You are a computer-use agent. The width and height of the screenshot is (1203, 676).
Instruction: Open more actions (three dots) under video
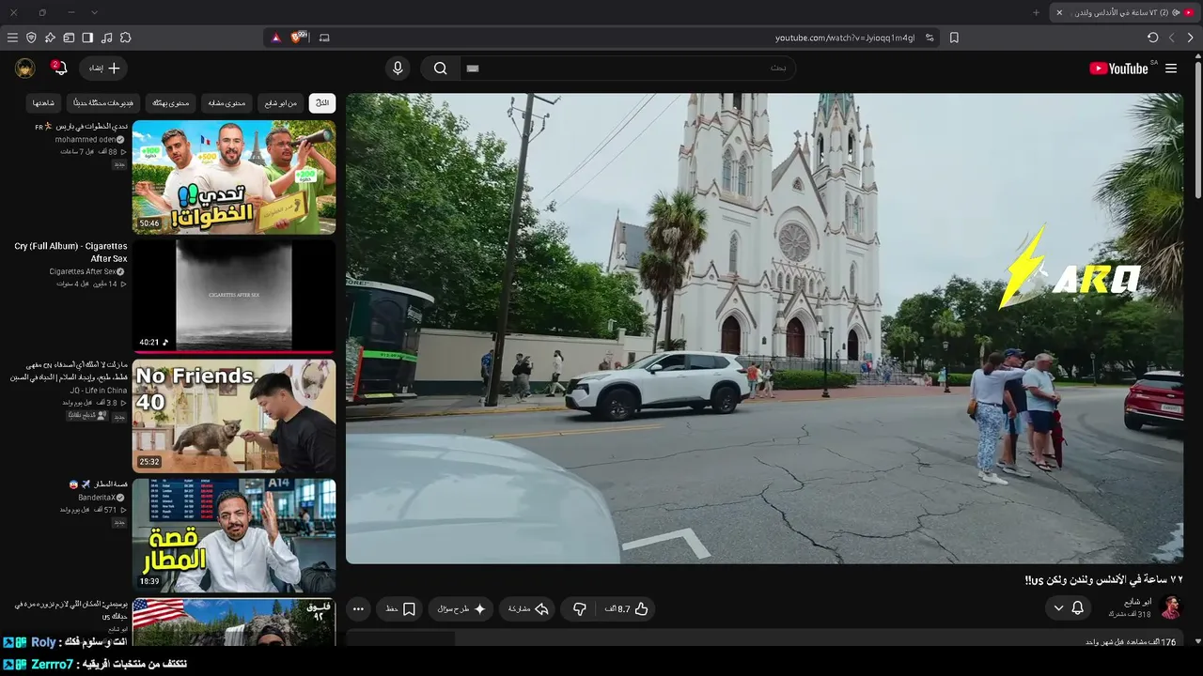[358, 609]
